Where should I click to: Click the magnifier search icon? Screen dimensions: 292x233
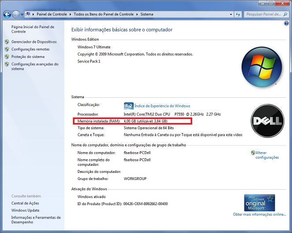point(285,14)
